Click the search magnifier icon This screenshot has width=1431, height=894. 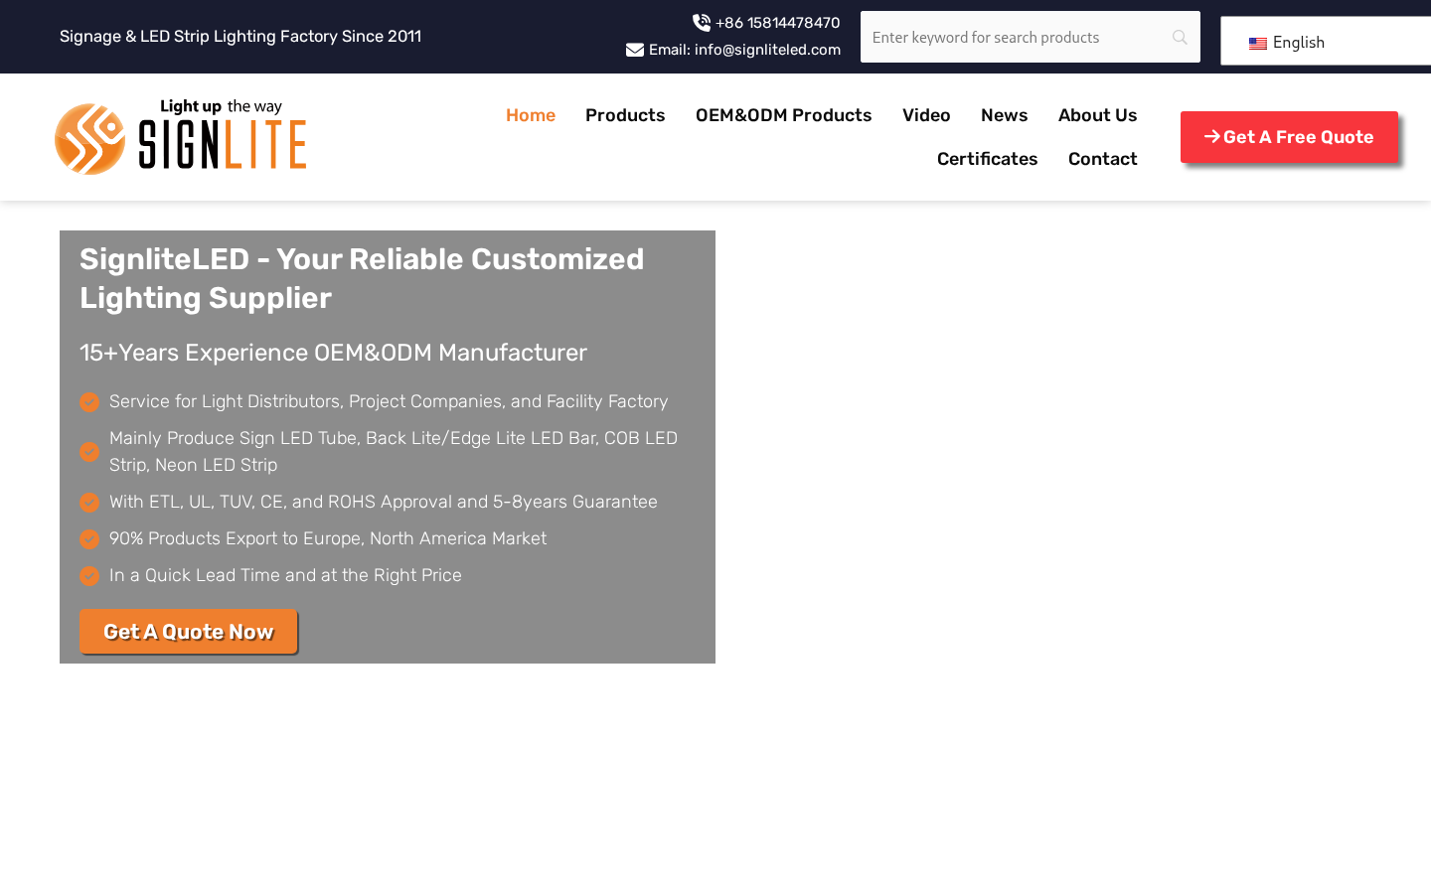[x=1180, y=38]
